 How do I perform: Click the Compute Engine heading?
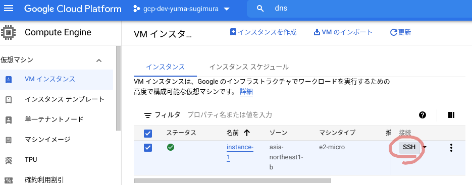(58, 32)
